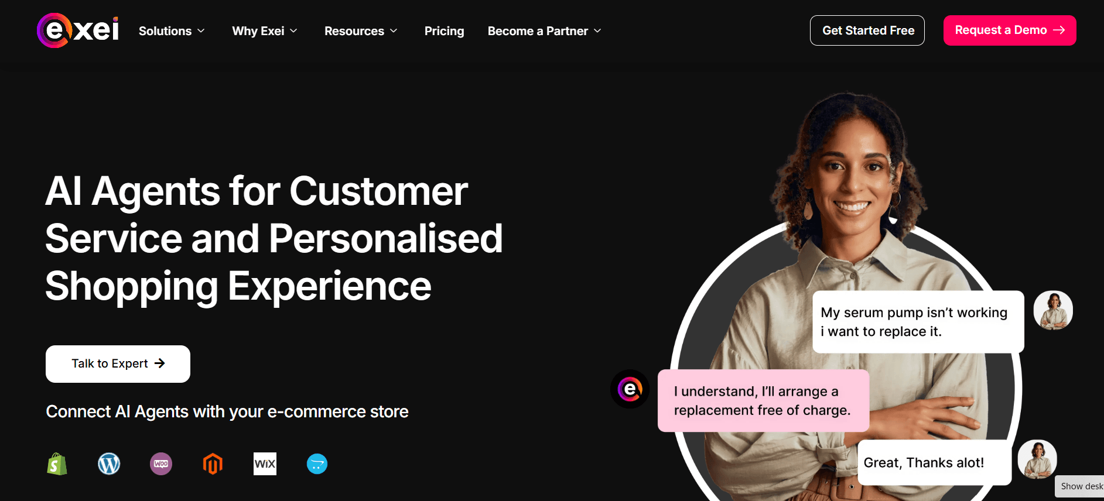Viewport: 1104px width, 501px height.
Task: Click the Wix integration icon
Action: pos(265,464)
